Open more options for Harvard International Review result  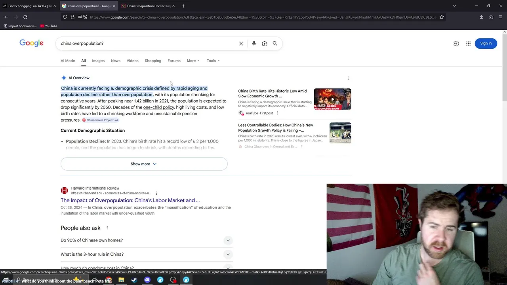pyautogui.click(x=156, y=193)
